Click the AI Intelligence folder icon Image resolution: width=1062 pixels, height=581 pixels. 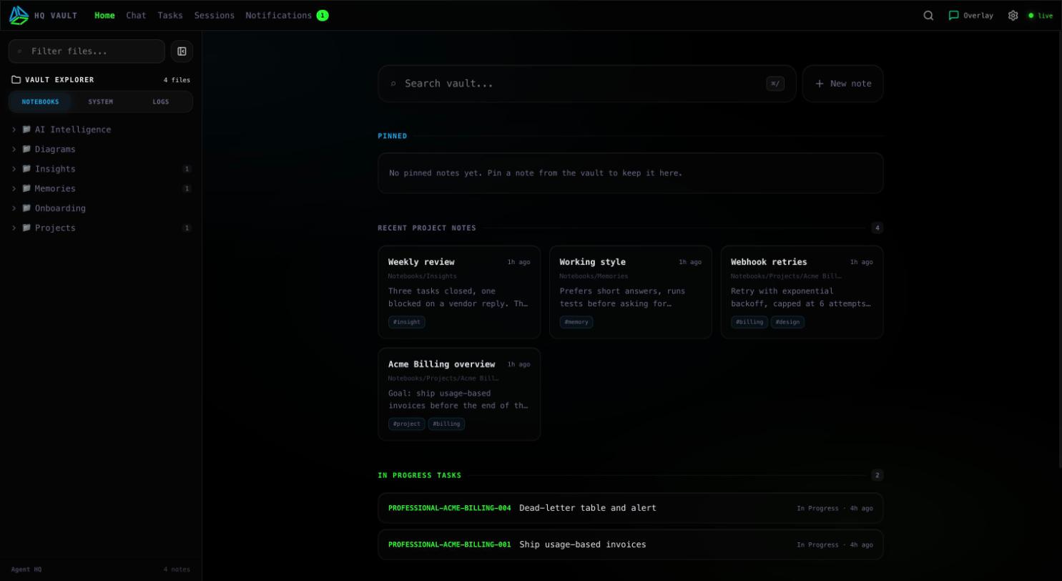tap(26, 130)
